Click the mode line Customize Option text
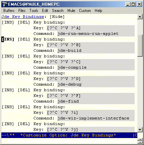 (x=68, y=135)
